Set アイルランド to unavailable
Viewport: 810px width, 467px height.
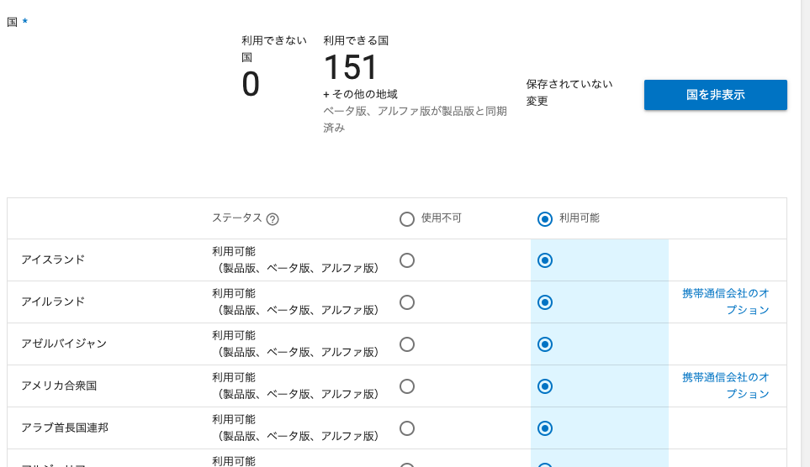coord(407,302)
